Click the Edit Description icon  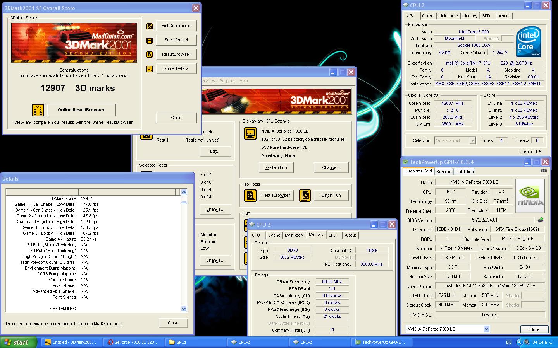tap(150, 26)
